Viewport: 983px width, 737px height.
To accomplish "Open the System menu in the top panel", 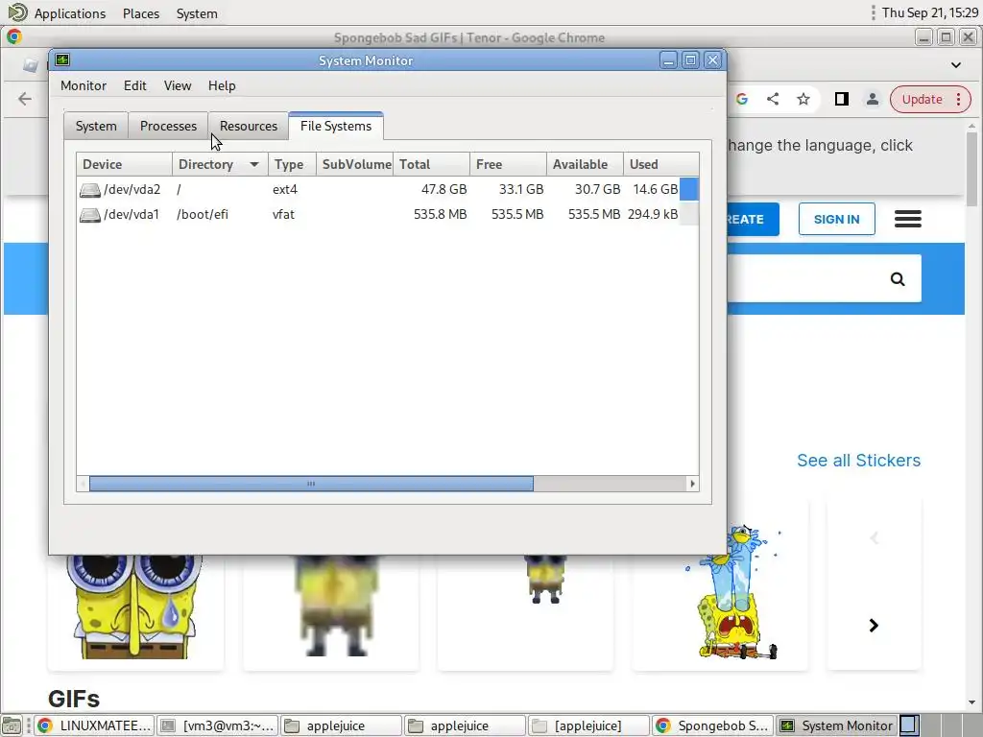I will [197, 13].
